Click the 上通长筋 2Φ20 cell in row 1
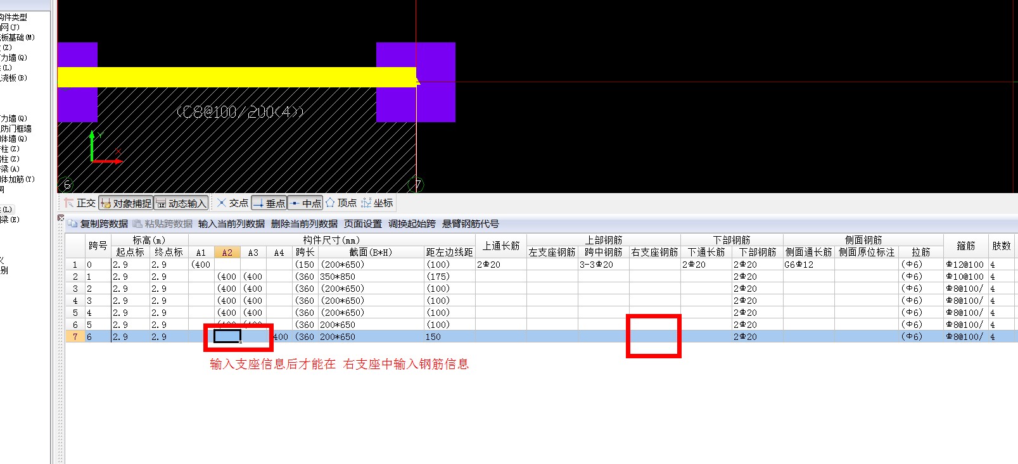The width and height of the screenshot is (1018, 464). point(500,265)
